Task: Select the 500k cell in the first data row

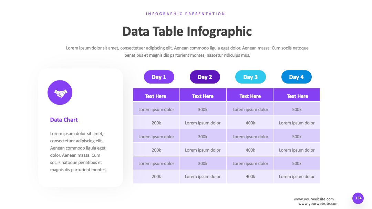Action: click(x=297, y=109)
